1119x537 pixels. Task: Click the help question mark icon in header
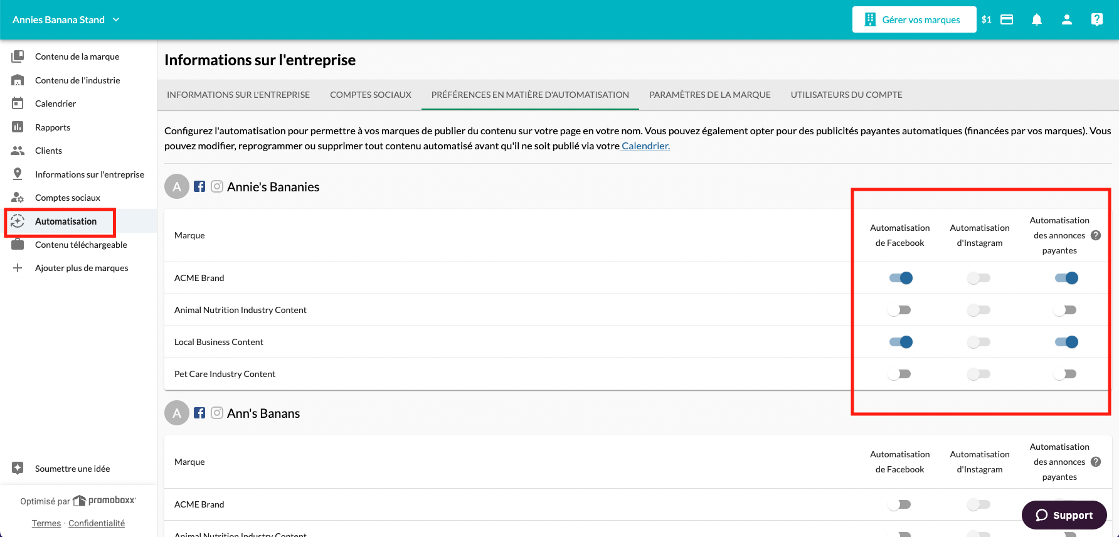pos(1097,19)
